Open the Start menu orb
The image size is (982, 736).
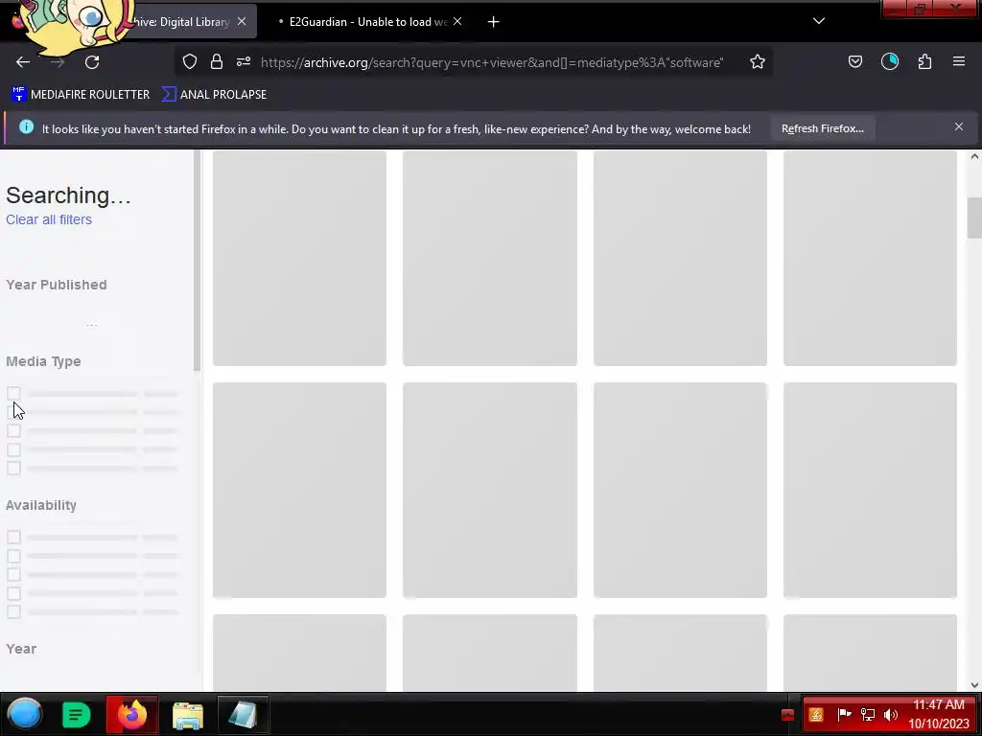(24, 714)
